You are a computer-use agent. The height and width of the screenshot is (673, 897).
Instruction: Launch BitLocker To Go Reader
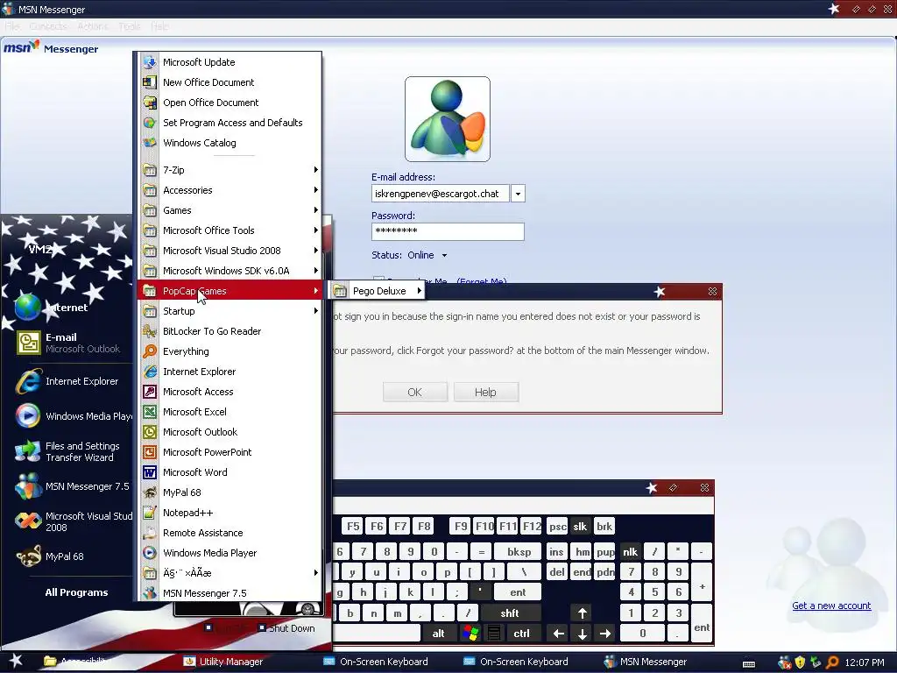(x=229, y=330)
